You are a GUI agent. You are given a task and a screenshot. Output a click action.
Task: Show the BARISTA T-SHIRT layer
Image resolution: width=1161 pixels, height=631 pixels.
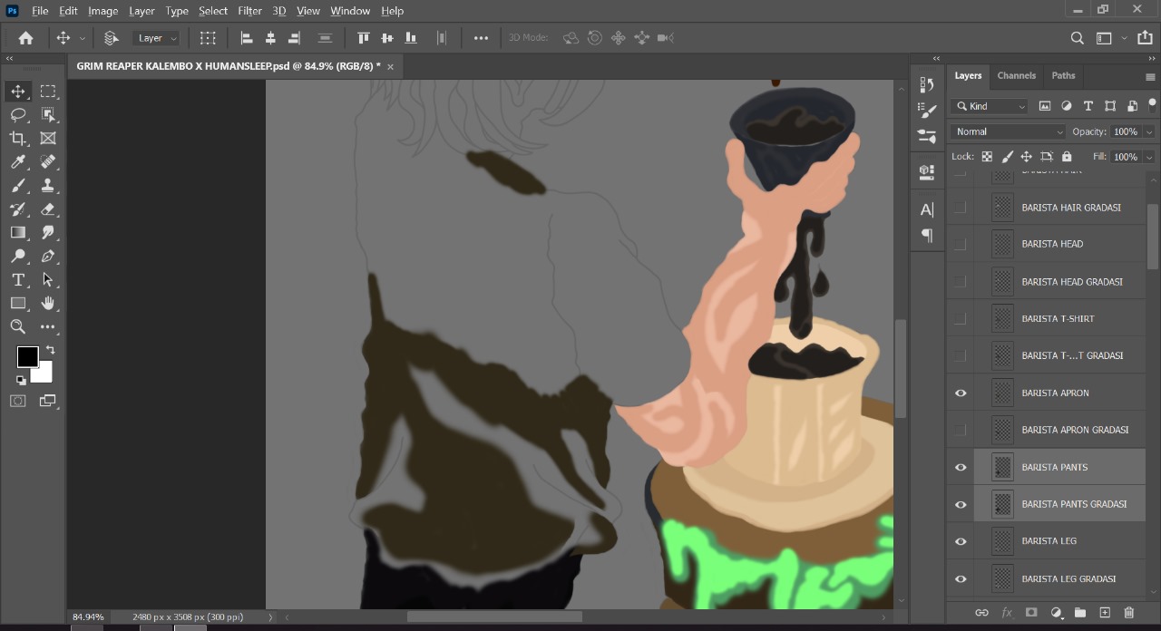click(961, 318)
